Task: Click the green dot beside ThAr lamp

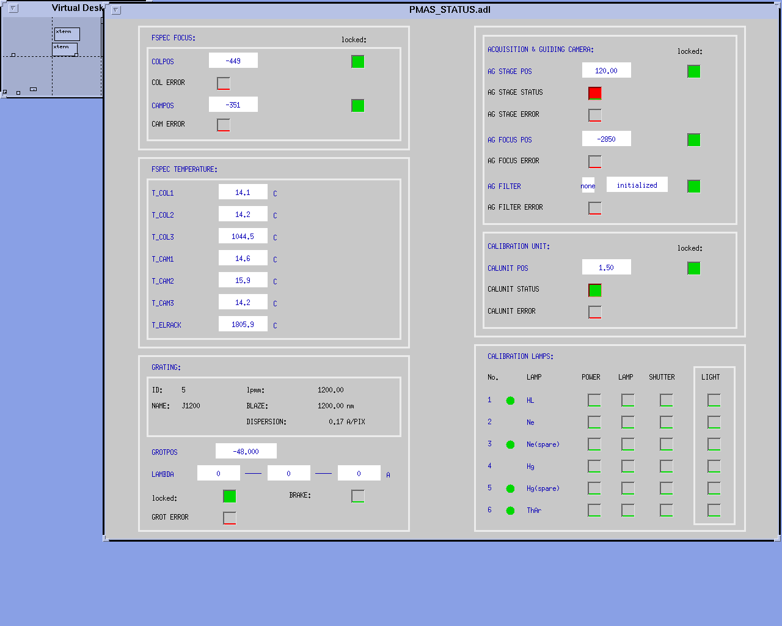Action: tap(510, 510)
